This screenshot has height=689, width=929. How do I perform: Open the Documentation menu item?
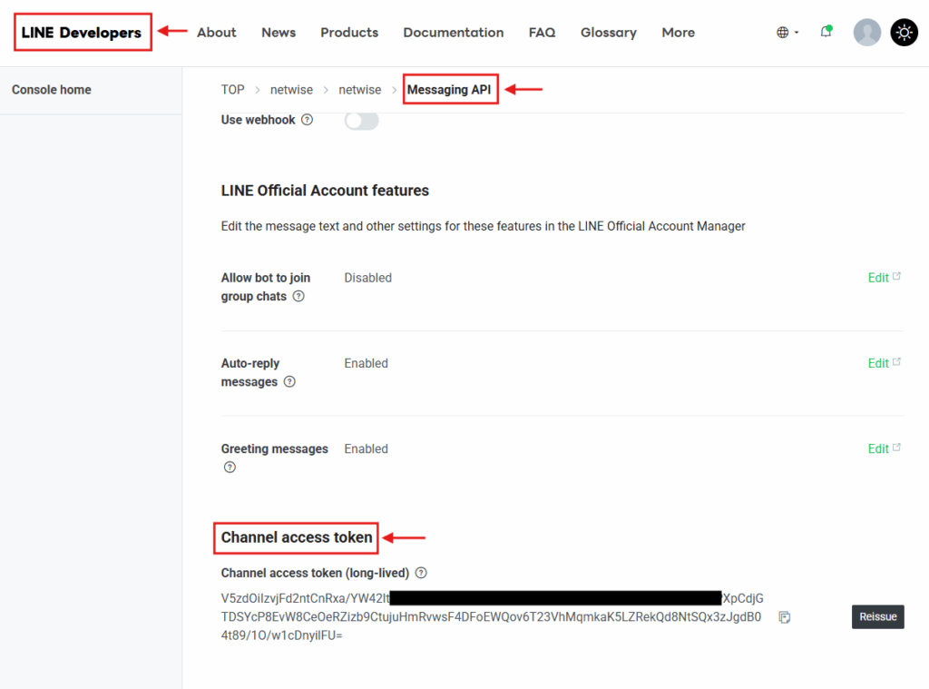pos(453,33)
